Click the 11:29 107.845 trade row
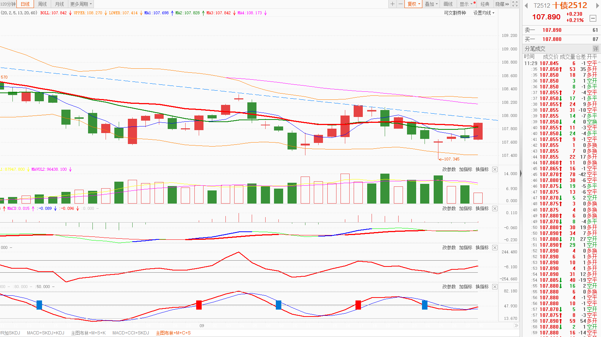Viewport: 601px width, 337px height. 561,64
